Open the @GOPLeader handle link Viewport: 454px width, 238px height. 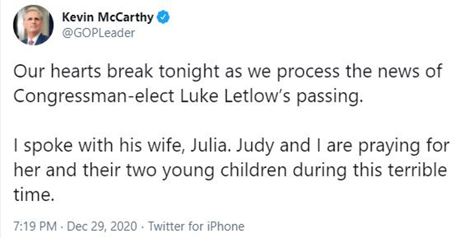pyautogui.click(x=99, y=33)
